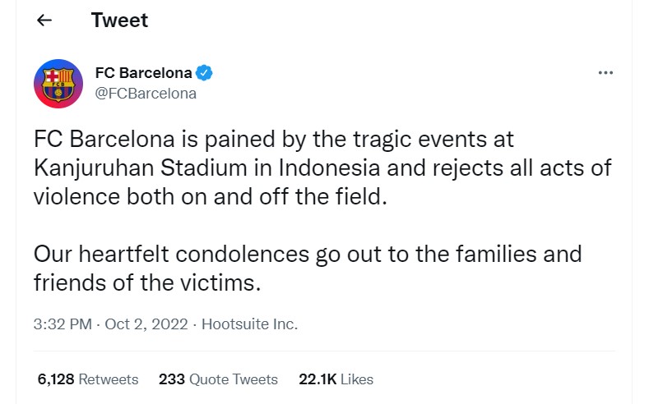
Task: Click the Tweet page header title
Action: 119,20
